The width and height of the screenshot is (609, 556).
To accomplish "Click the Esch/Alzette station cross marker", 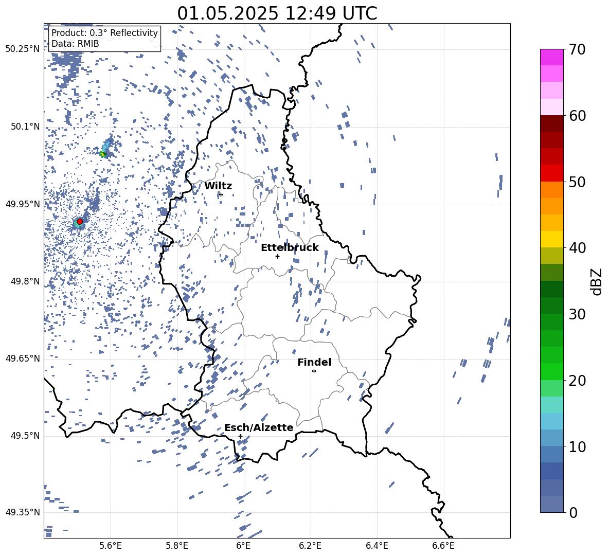I will point(240,436).
